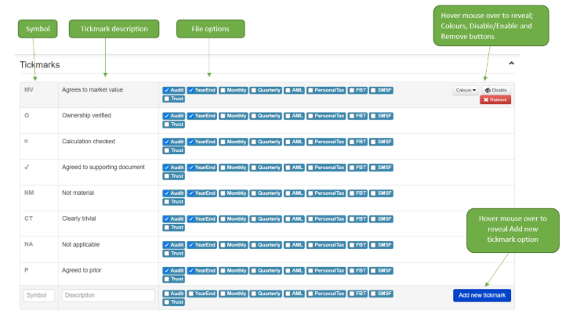Click the red Remove button
The width and height of the screenshot is (580, 321).
495,99
